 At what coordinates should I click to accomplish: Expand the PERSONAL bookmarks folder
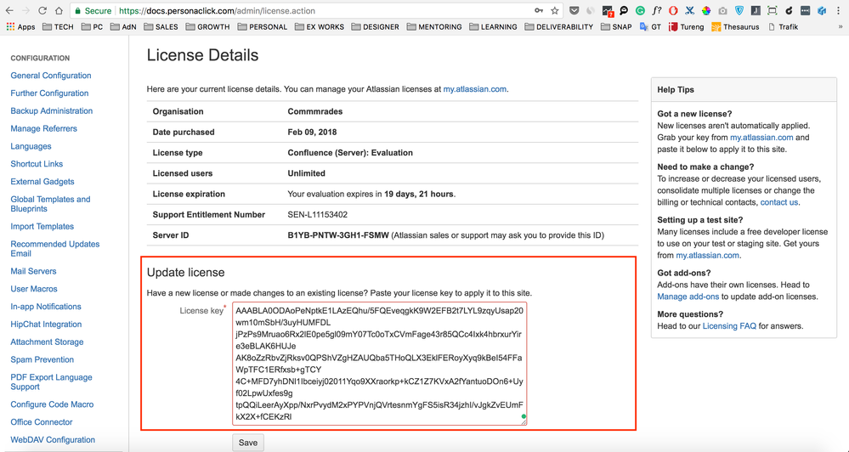tap(262, 26)
